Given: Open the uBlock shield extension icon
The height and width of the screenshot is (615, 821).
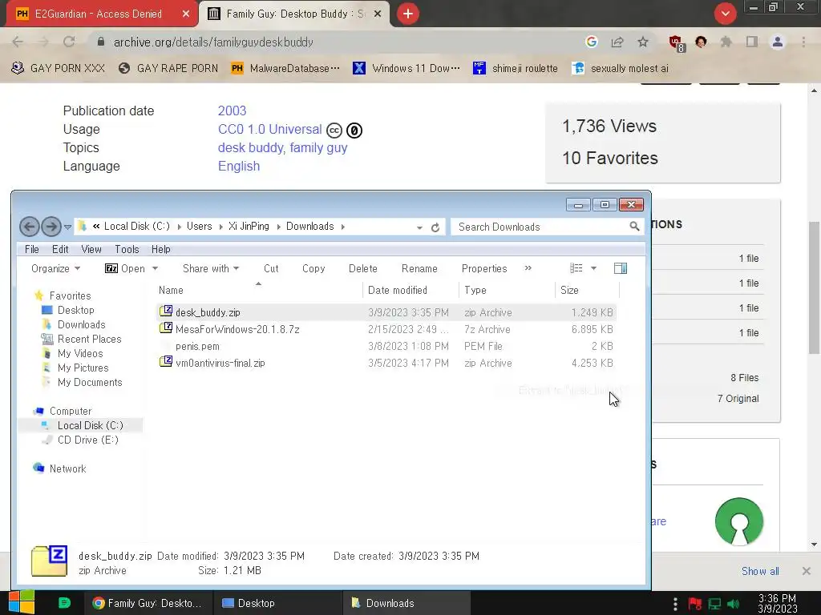Looking at the screenshot, I should coord(677,43).
